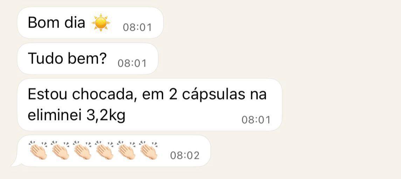Select the "Estou chocada" message bubble
The image size is (401, 179).
point(150,105)
